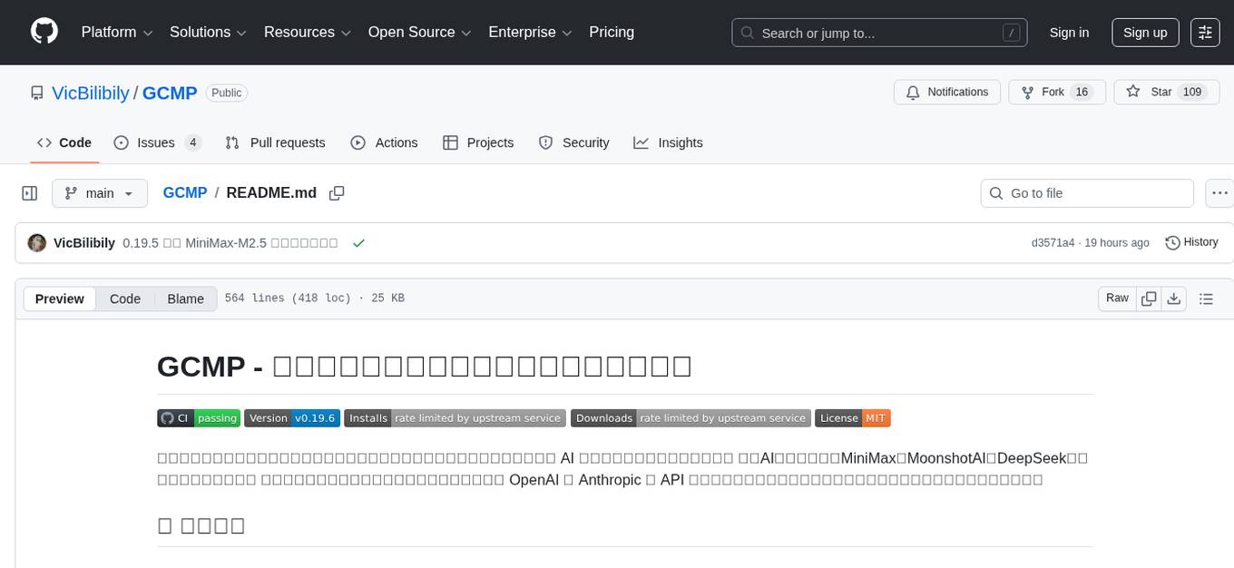Image resolution: width=1234 pixels, height=568 pixels.
Task: Copy the raw file content icon
Action: coord(1149,298)
